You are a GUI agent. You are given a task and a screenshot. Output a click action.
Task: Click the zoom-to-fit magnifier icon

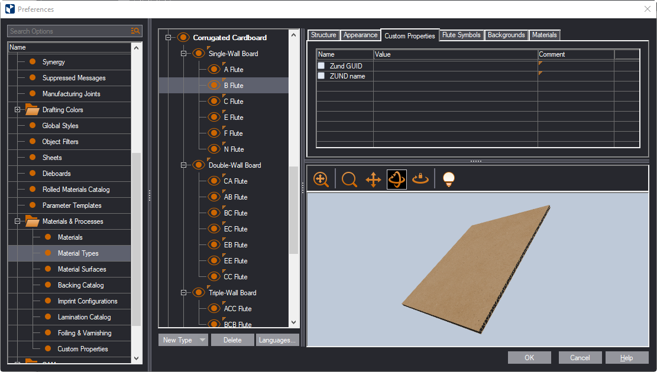click(321, 179)
